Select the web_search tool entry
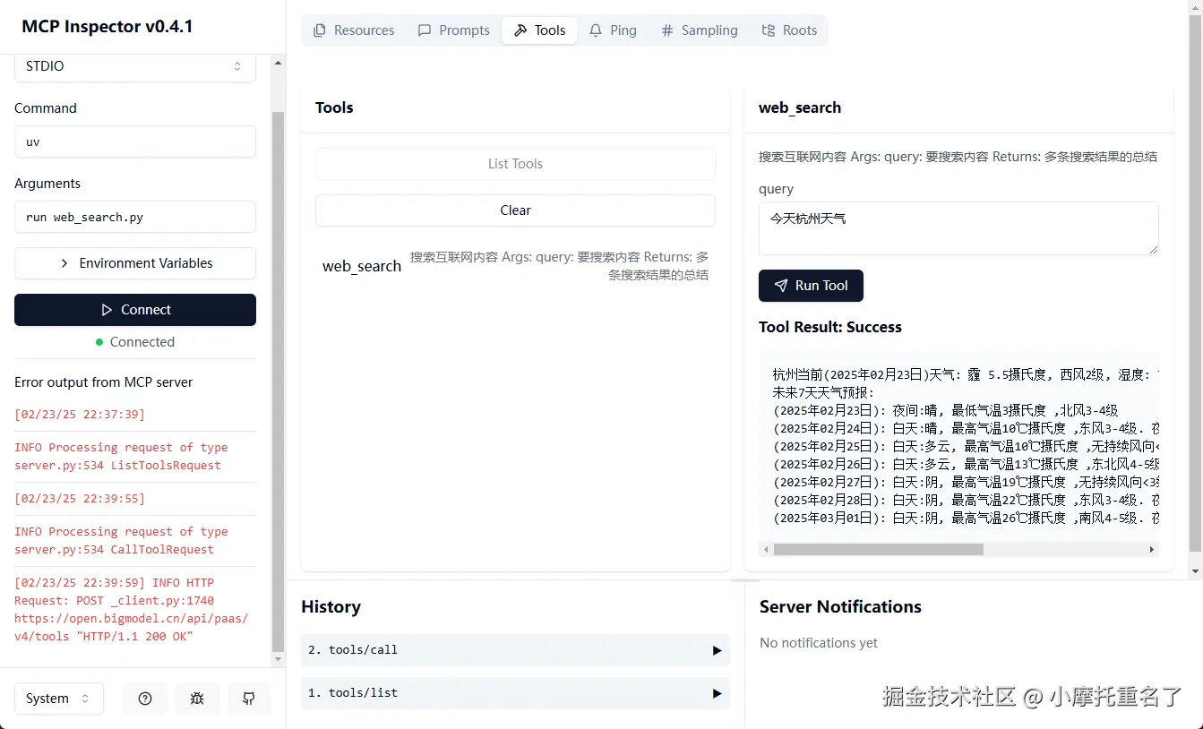 pyautogui.click(x=515, y=266)
